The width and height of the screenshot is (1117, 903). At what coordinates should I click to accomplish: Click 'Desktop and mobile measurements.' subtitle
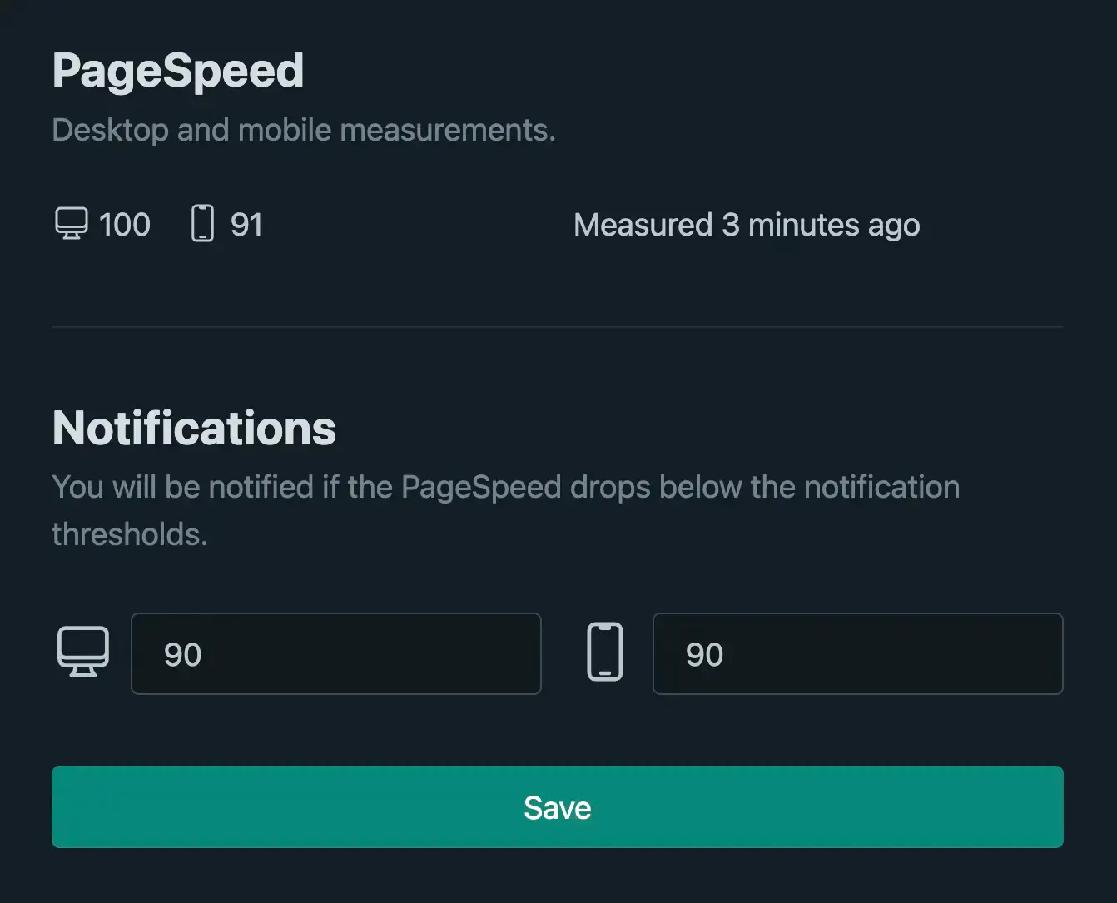coord(304,130)
